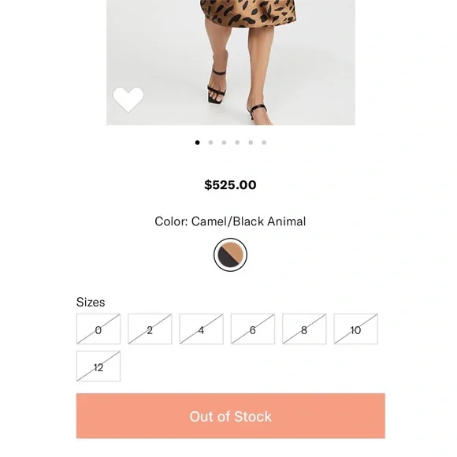
Task: View fifth product image via dot
Action: (251, 143)
